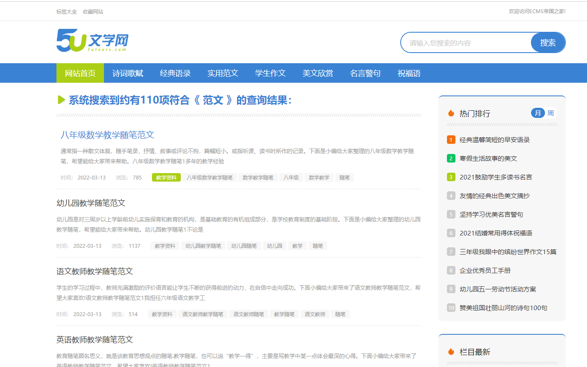Open the 诗词歌赋 section
The height and width of the screenshot is (367, 587).
click(128, 73)
